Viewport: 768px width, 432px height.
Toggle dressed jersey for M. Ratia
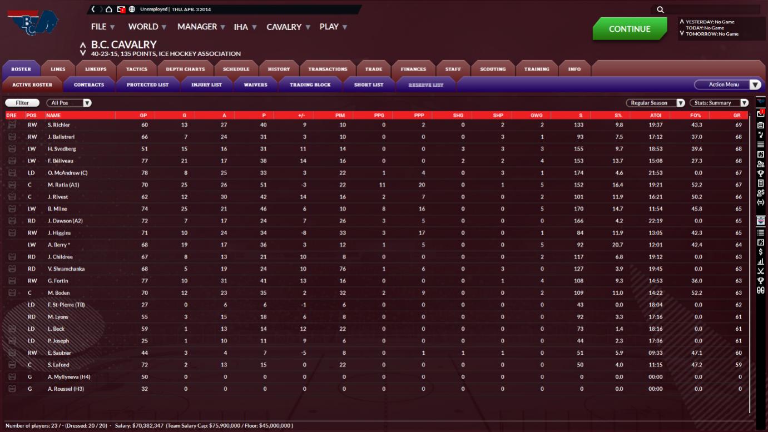click(12, 185)
